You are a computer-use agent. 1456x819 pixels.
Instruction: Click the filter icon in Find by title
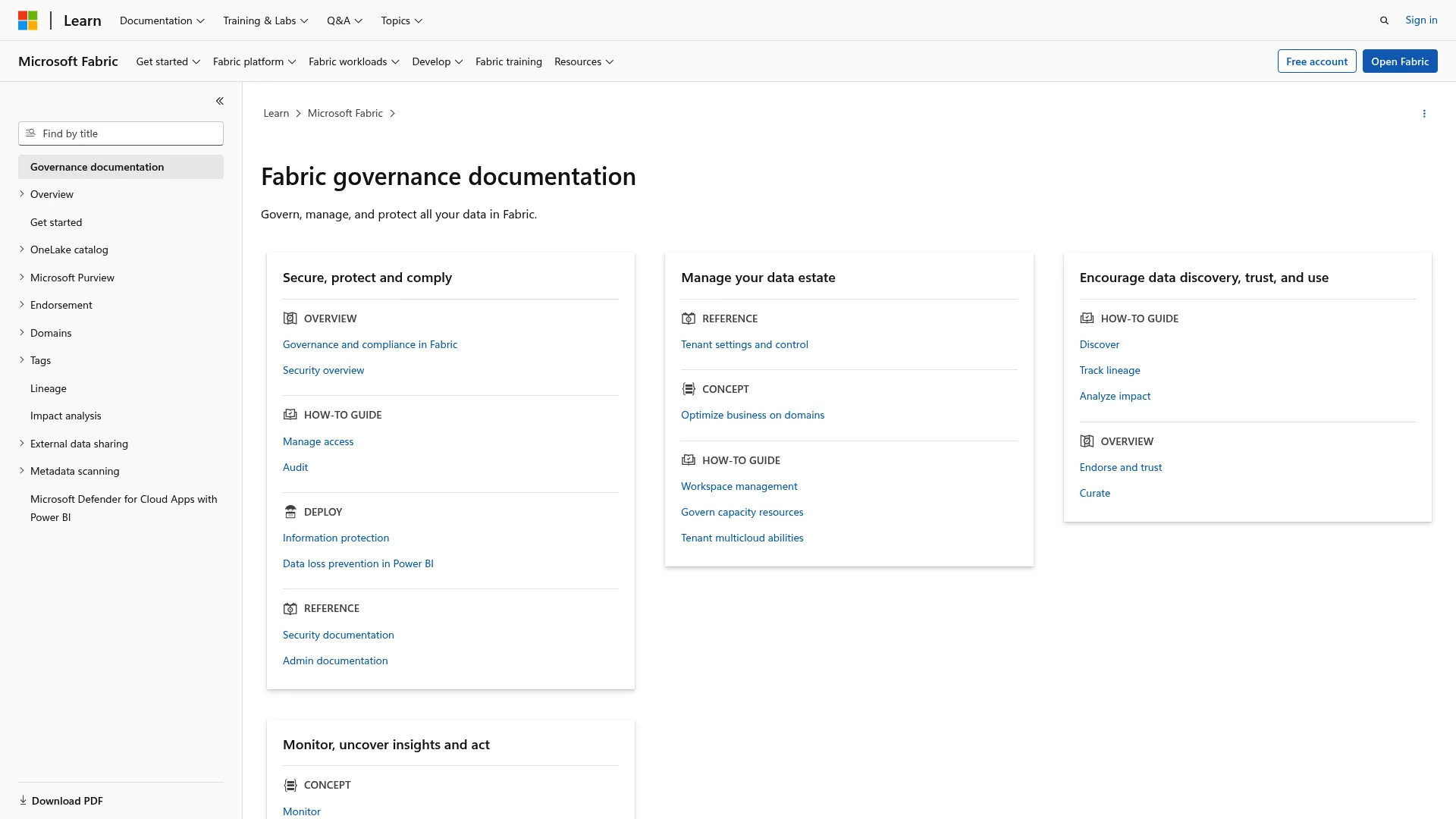(30, 133)
